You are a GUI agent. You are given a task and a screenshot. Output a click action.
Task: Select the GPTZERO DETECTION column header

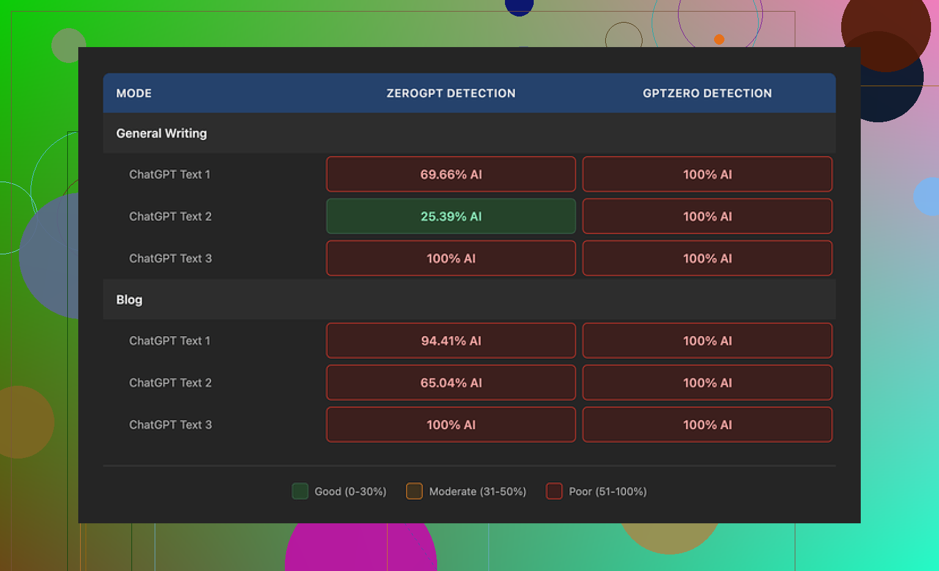(x=707, y=94)
